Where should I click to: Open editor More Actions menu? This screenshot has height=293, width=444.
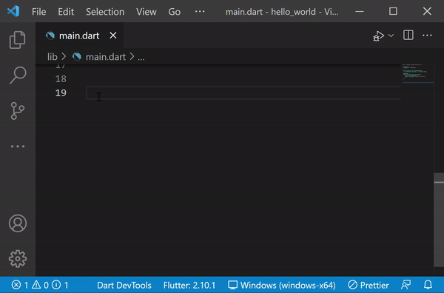(x=427, y=36)
